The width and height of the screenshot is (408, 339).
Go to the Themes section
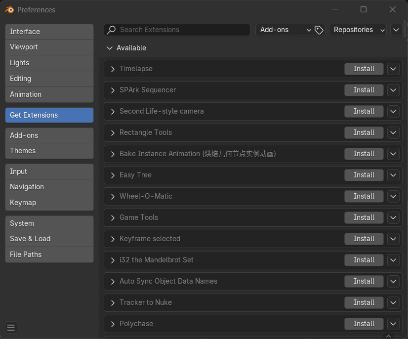tap(49, 151)
